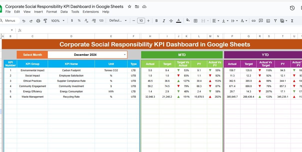Create a filter funnel icon
Viewport: 302px width, 152px height.
(x=275, y=21)
